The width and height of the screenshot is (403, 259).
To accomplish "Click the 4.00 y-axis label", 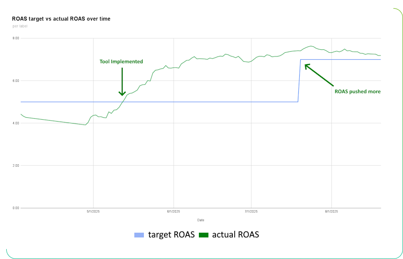I will point(16,123).
